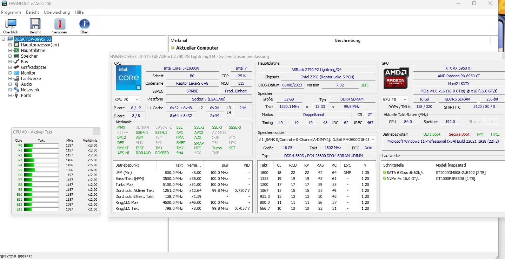505x259 pixels.
Task: Click the green status icon for SATA drive
Action: point(385,173)
